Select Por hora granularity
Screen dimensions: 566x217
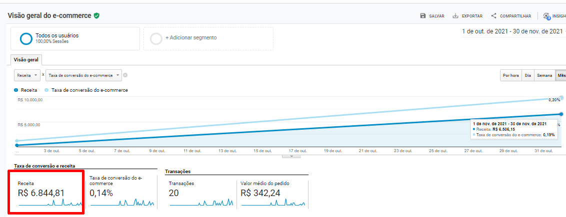[x=510, y=75]
